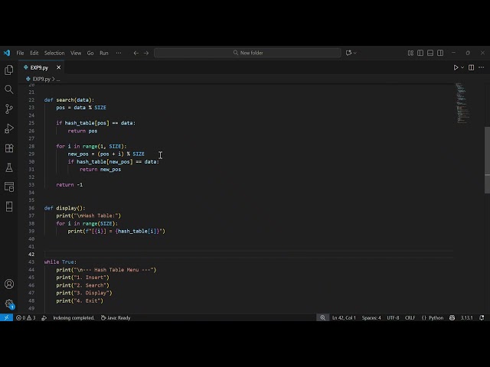Click the 'pos = data % SIZE' line
Viewport: 490px width, 367px height.
pyautogui.click(x=81, y=108)
